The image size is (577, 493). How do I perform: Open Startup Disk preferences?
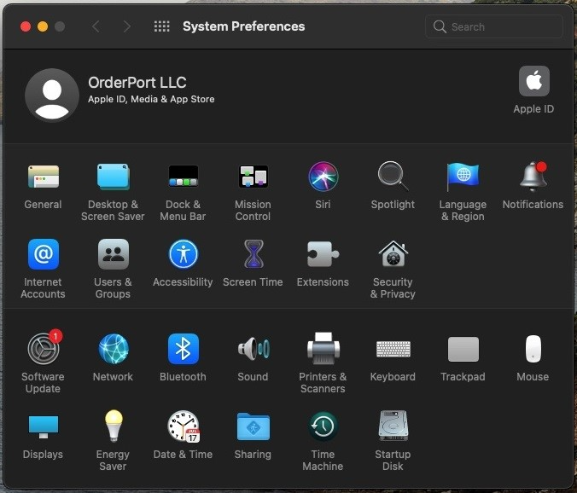[x=393, y=426]
